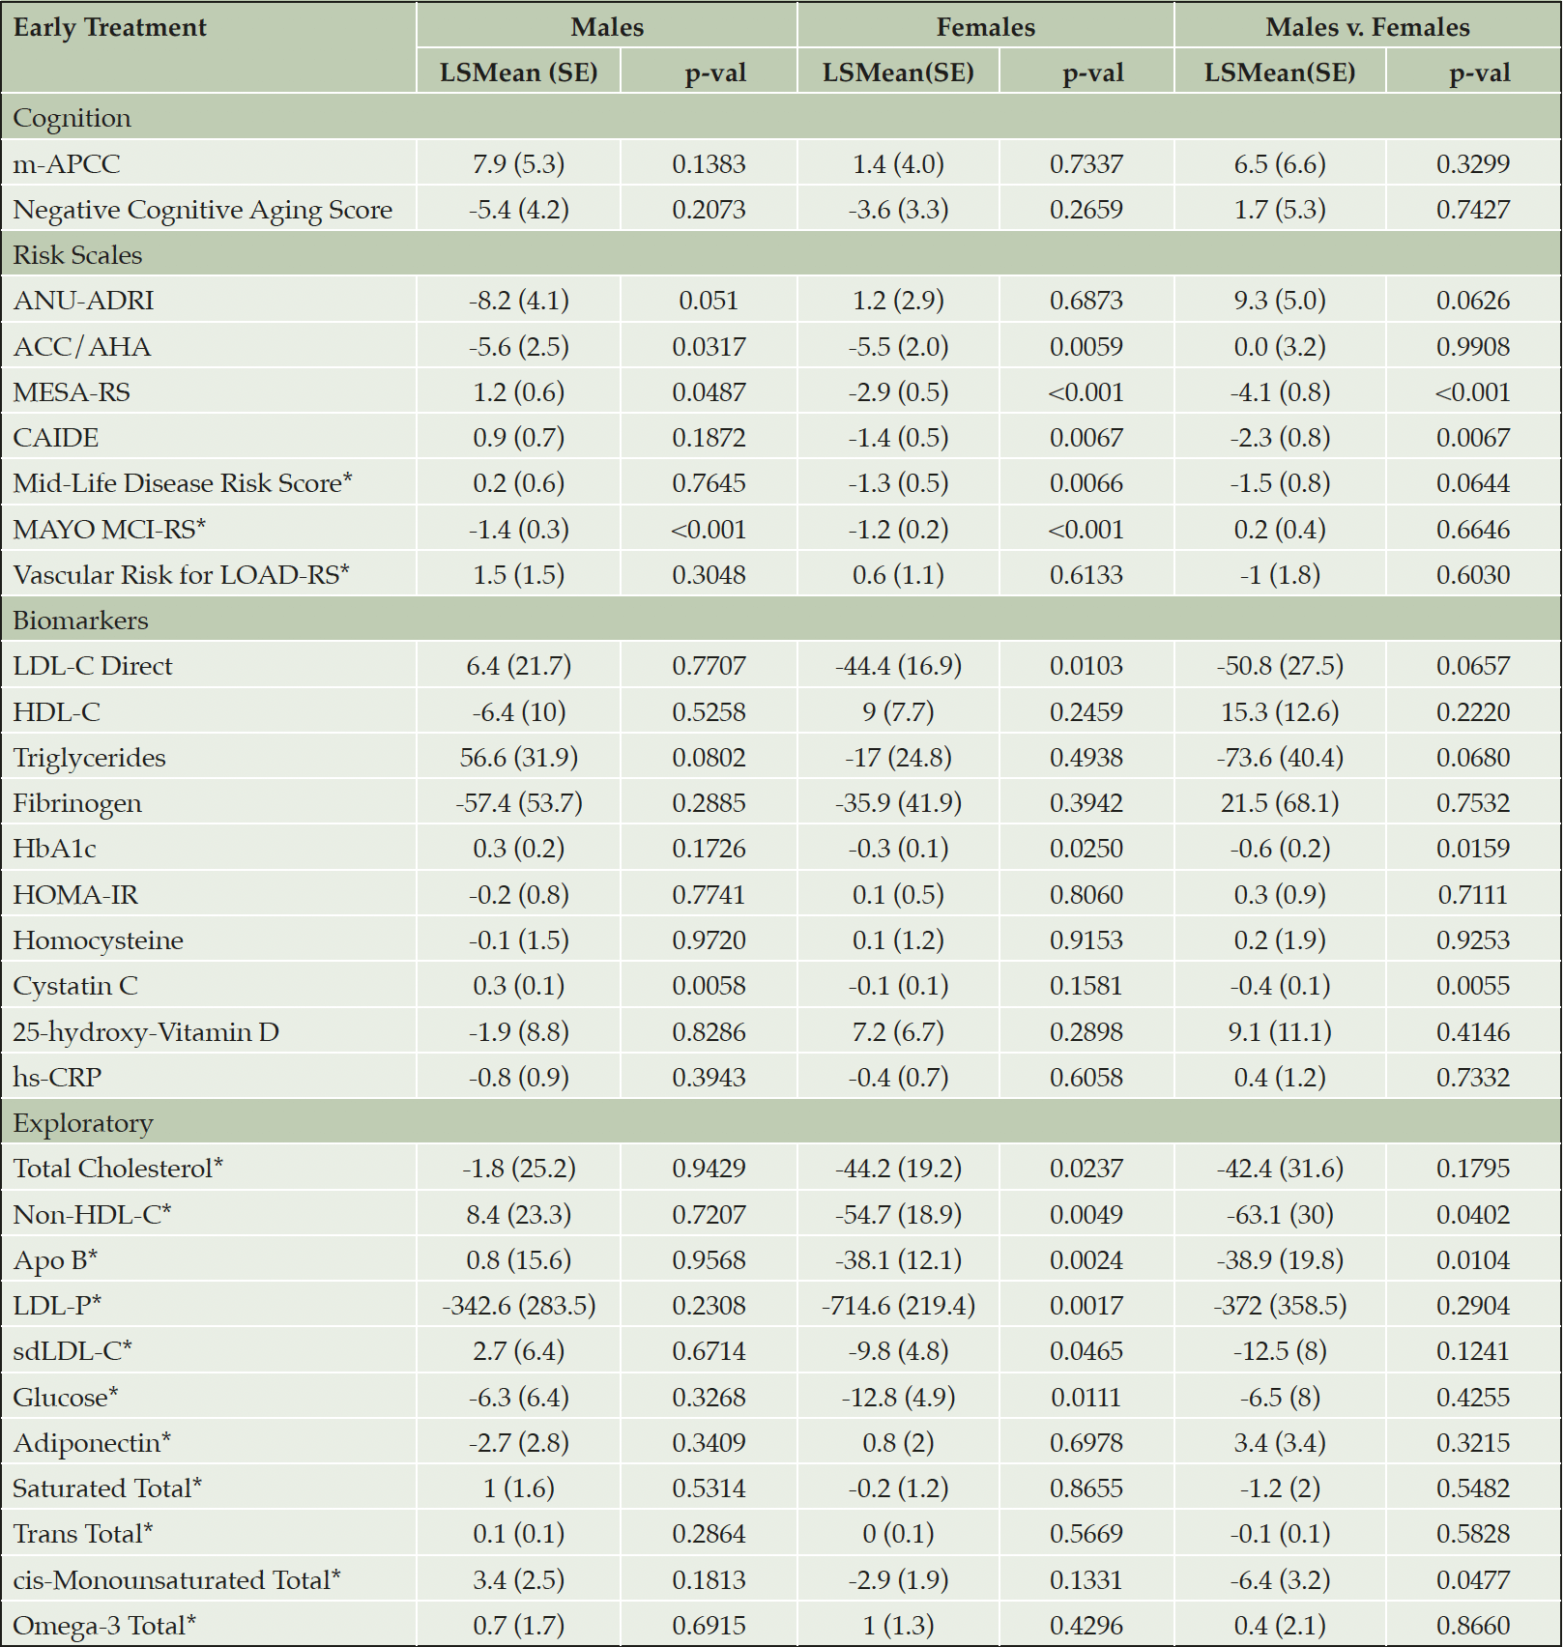The width and height of the screenshot is (1564, 1647).
Task: Click the Cystatin C males p-value 0.0058
Action: coord(709,986)
